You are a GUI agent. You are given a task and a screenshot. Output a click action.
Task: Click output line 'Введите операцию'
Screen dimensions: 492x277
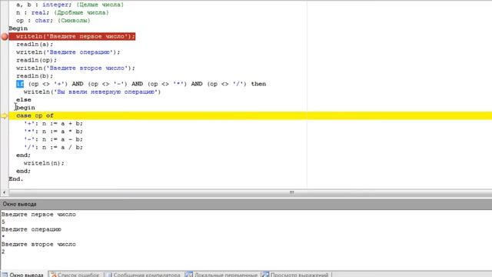click(x=32, y=229)
